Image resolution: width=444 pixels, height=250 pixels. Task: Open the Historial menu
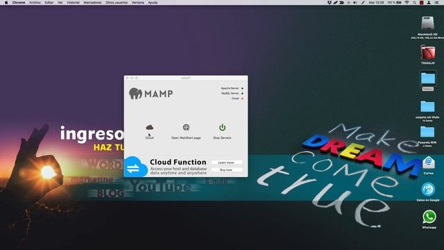pyautogui.click(x=73, y=3)
